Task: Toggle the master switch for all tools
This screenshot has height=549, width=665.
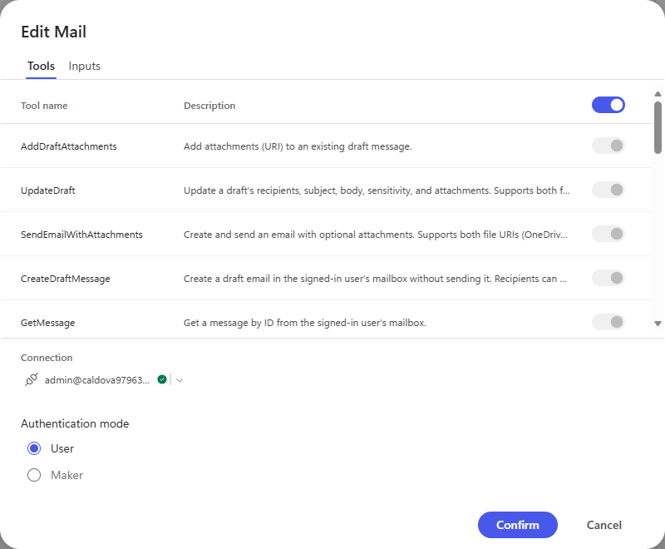Action: point(608,105)
